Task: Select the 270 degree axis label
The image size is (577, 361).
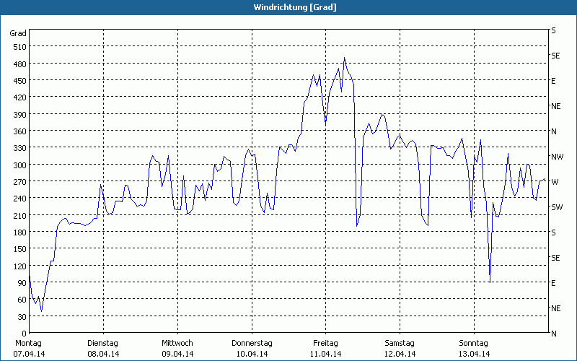Action: pyautogui.click(x=20, y=182)
